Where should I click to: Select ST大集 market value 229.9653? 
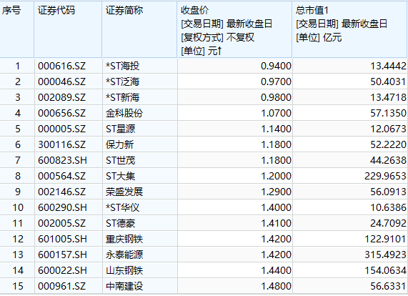[385, 177]
